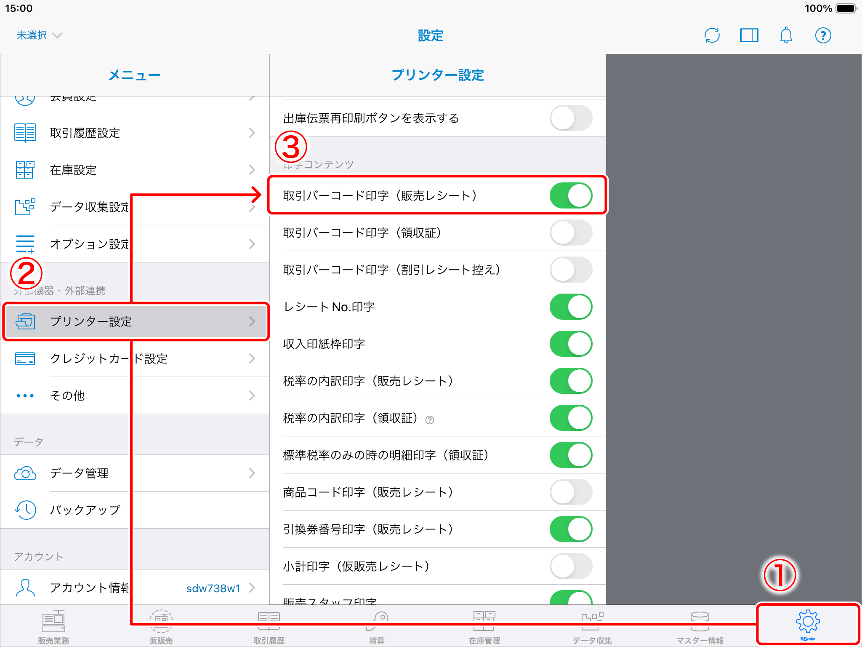Expand データ管理 chevron
Viewport: 862px width, 647px height.
pos(252,473)
